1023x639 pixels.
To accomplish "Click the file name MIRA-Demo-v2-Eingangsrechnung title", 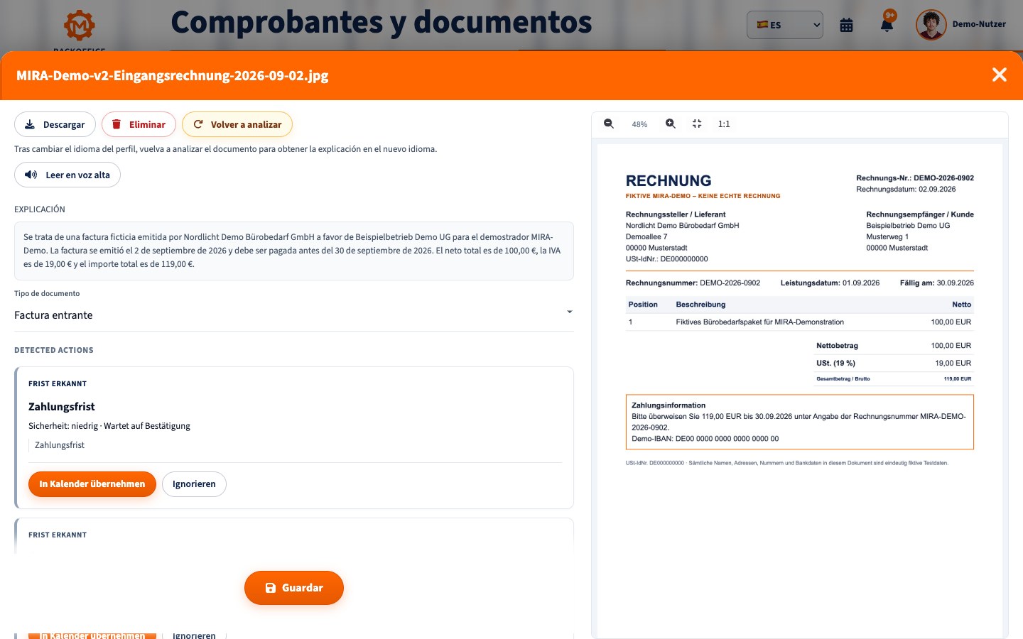I will [173, 75].
